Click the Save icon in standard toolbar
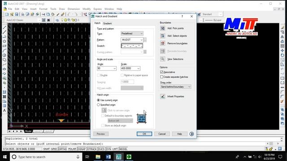Viewport: 287px width, 161px height. tap(17, 14)
